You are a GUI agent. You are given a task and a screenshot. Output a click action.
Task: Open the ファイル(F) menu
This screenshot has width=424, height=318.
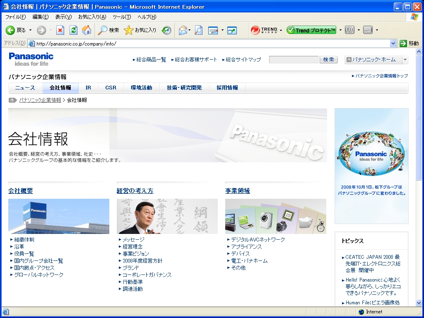tap(15, 17)
